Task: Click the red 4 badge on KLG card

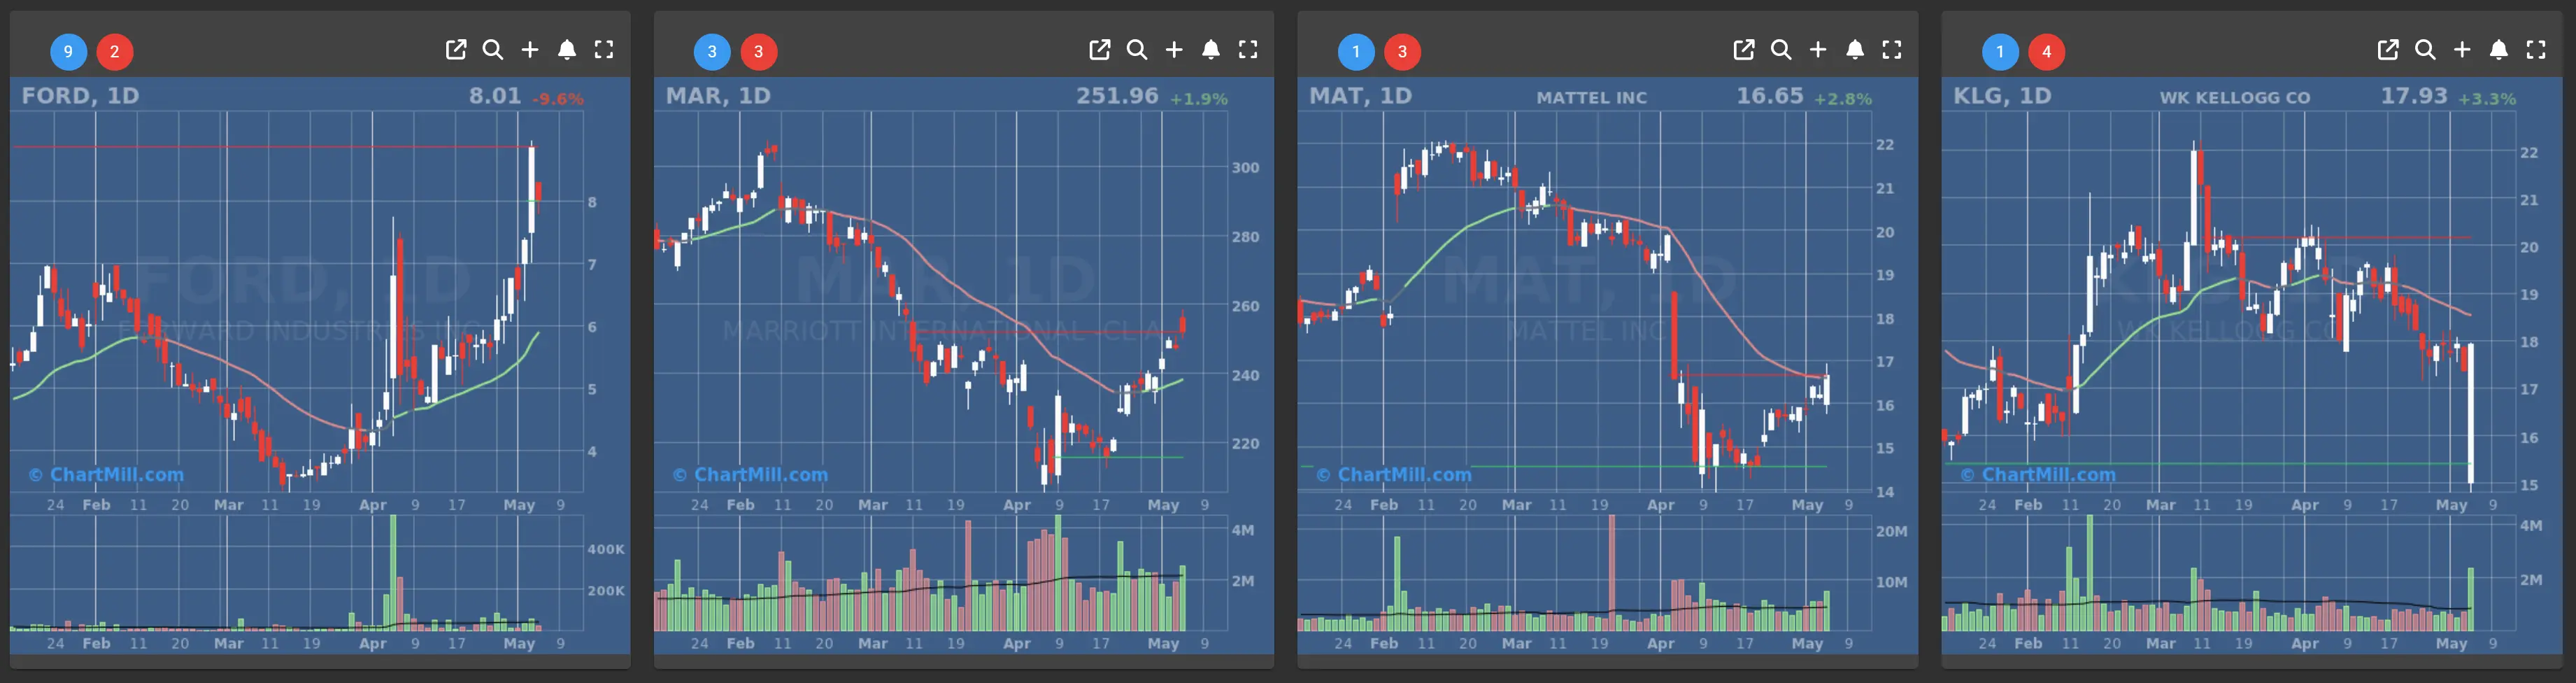Action: [2047, 51]
